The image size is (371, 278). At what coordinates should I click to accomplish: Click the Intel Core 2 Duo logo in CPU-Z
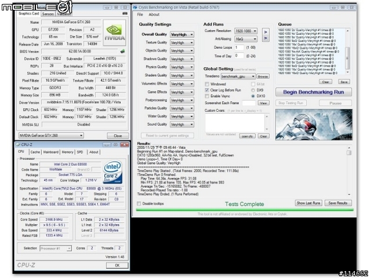[x=113, y=172]
